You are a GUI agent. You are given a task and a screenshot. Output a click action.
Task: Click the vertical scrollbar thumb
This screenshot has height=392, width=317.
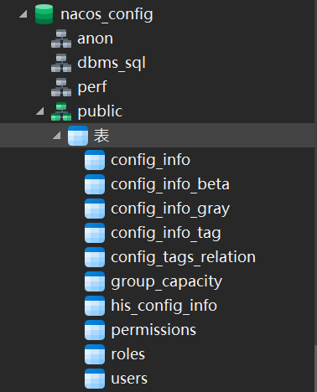click(315, 368)
